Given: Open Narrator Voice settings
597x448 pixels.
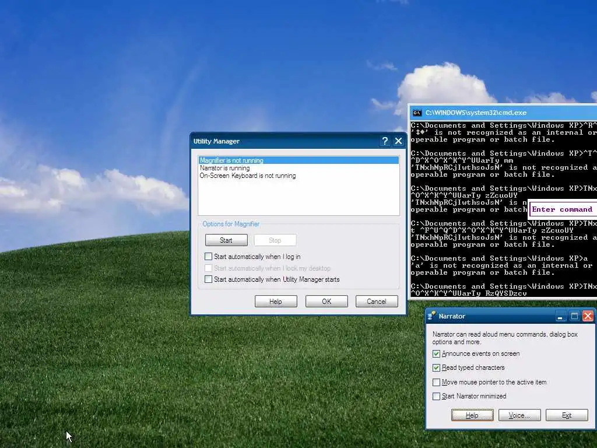Looking at the screenshot, I should pyautogui.click(x=519, y=415).
